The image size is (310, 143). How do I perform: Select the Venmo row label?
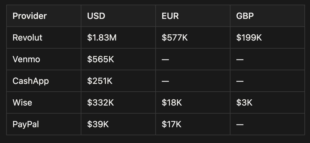pyautogui.click(x=26, y=59)
